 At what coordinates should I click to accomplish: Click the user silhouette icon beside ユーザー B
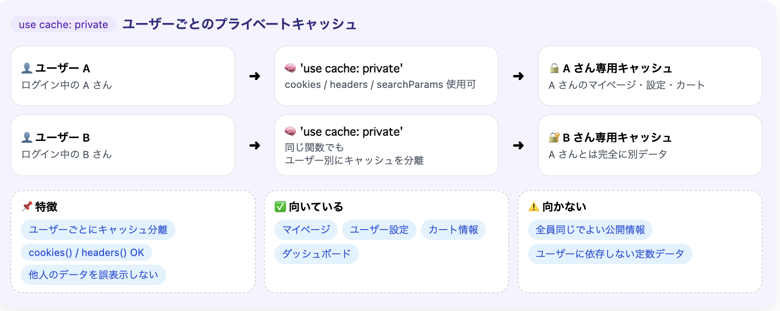pos(27,137)
